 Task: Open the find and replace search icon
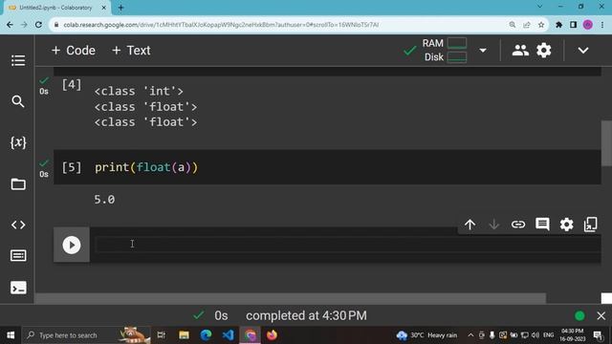18,101
